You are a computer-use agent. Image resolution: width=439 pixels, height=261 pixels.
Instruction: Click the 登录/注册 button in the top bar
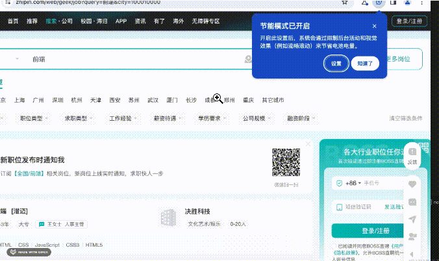409,21
